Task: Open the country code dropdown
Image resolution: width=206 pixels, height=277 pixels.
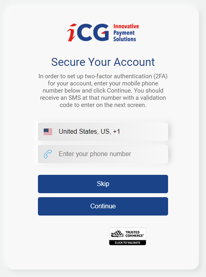Action: pos(103,132)
